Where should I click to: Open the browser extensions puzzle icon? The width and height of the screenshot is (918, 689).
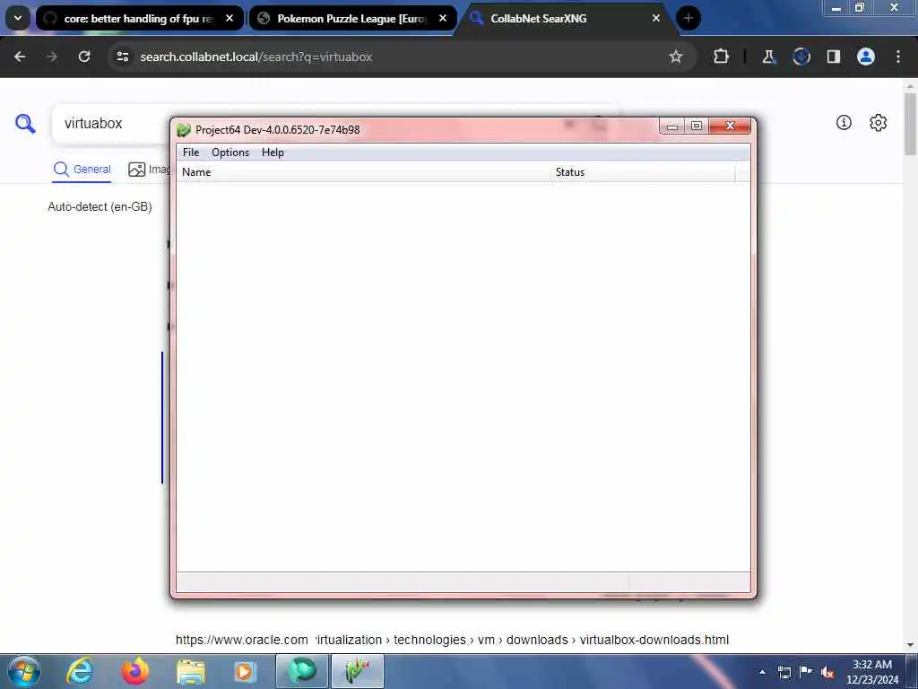722,57
